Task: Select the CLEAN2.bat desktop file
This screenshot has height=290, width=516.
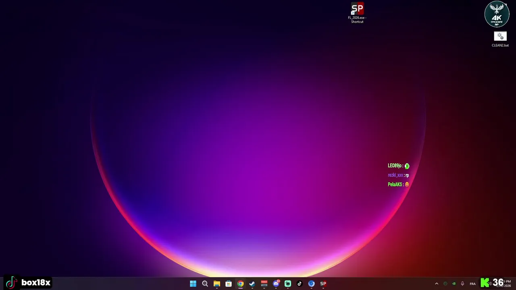Action: point(500,39)
